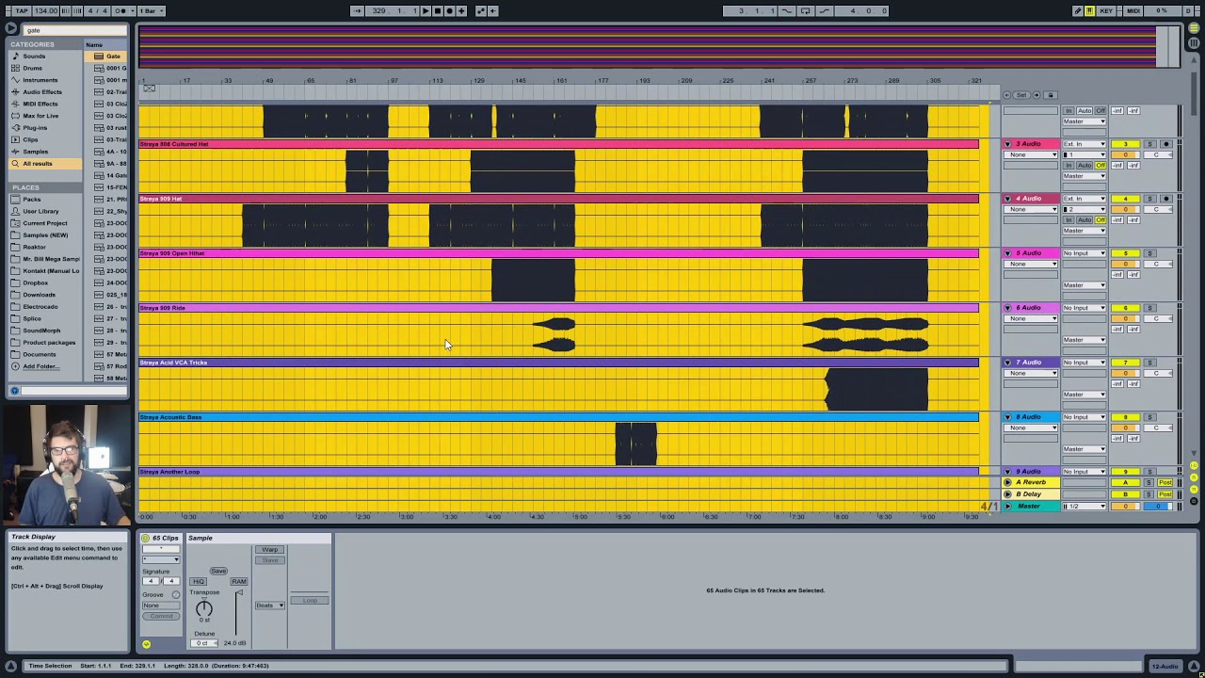Fold the 4 Audio track
The width and height of the screenshot is (1205, 678).
click(x=1008, y=199)
